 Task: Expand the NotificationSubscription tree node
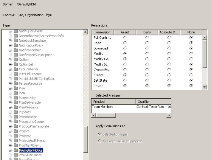click(10, 55)
